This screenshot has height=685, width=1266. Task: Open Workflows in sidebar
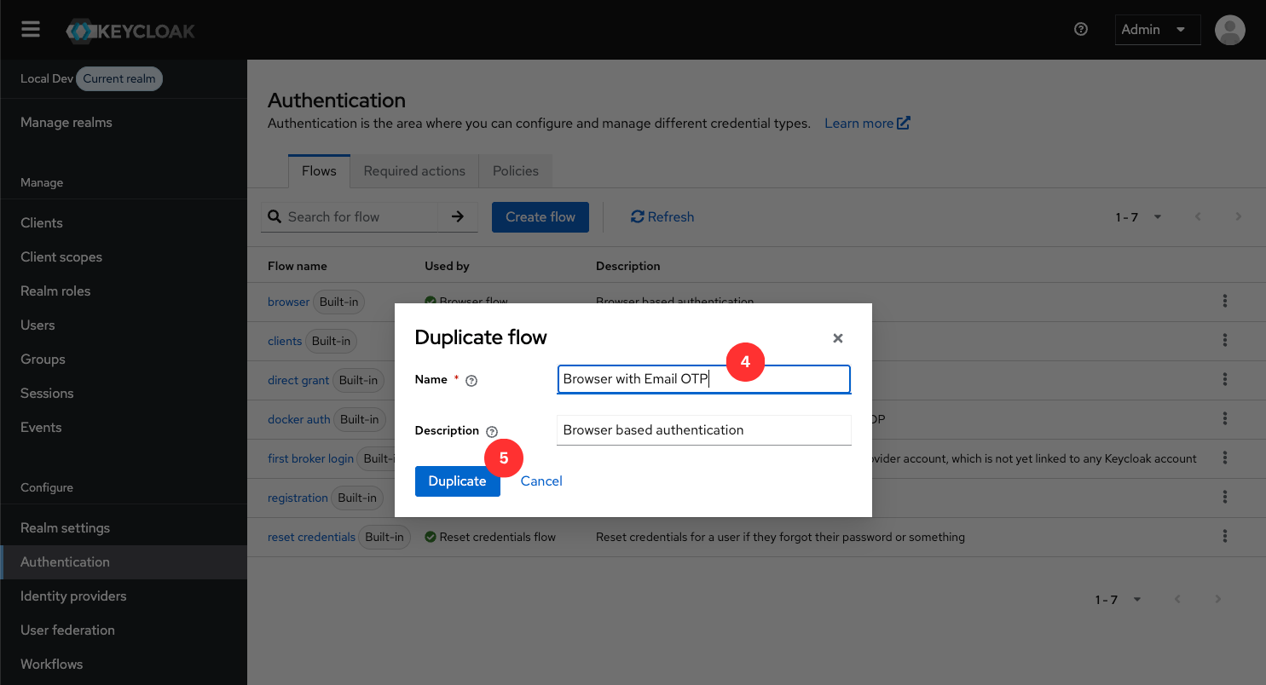[51, 664]
